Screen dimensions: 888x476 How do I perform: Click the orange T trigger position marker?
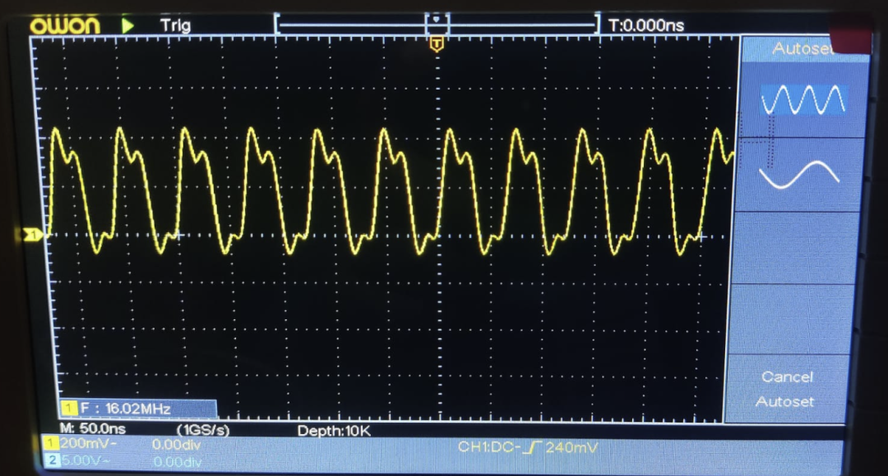pos(437,43)
